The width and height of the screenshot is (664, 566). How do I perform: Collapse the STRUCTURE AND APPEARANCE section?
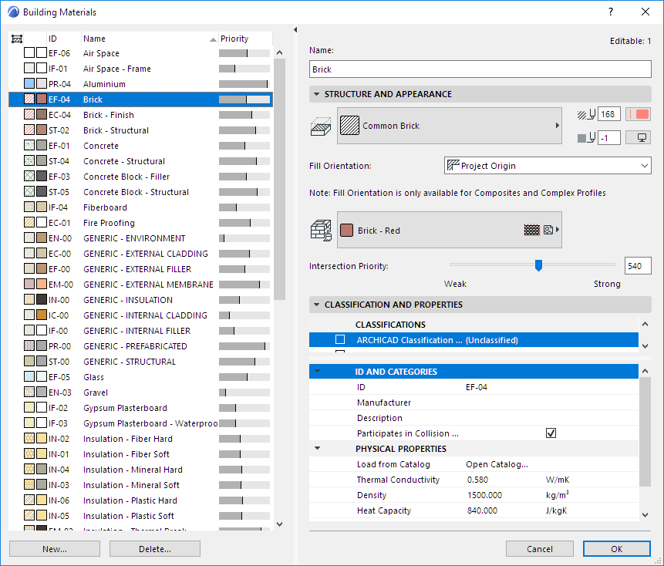316,94
